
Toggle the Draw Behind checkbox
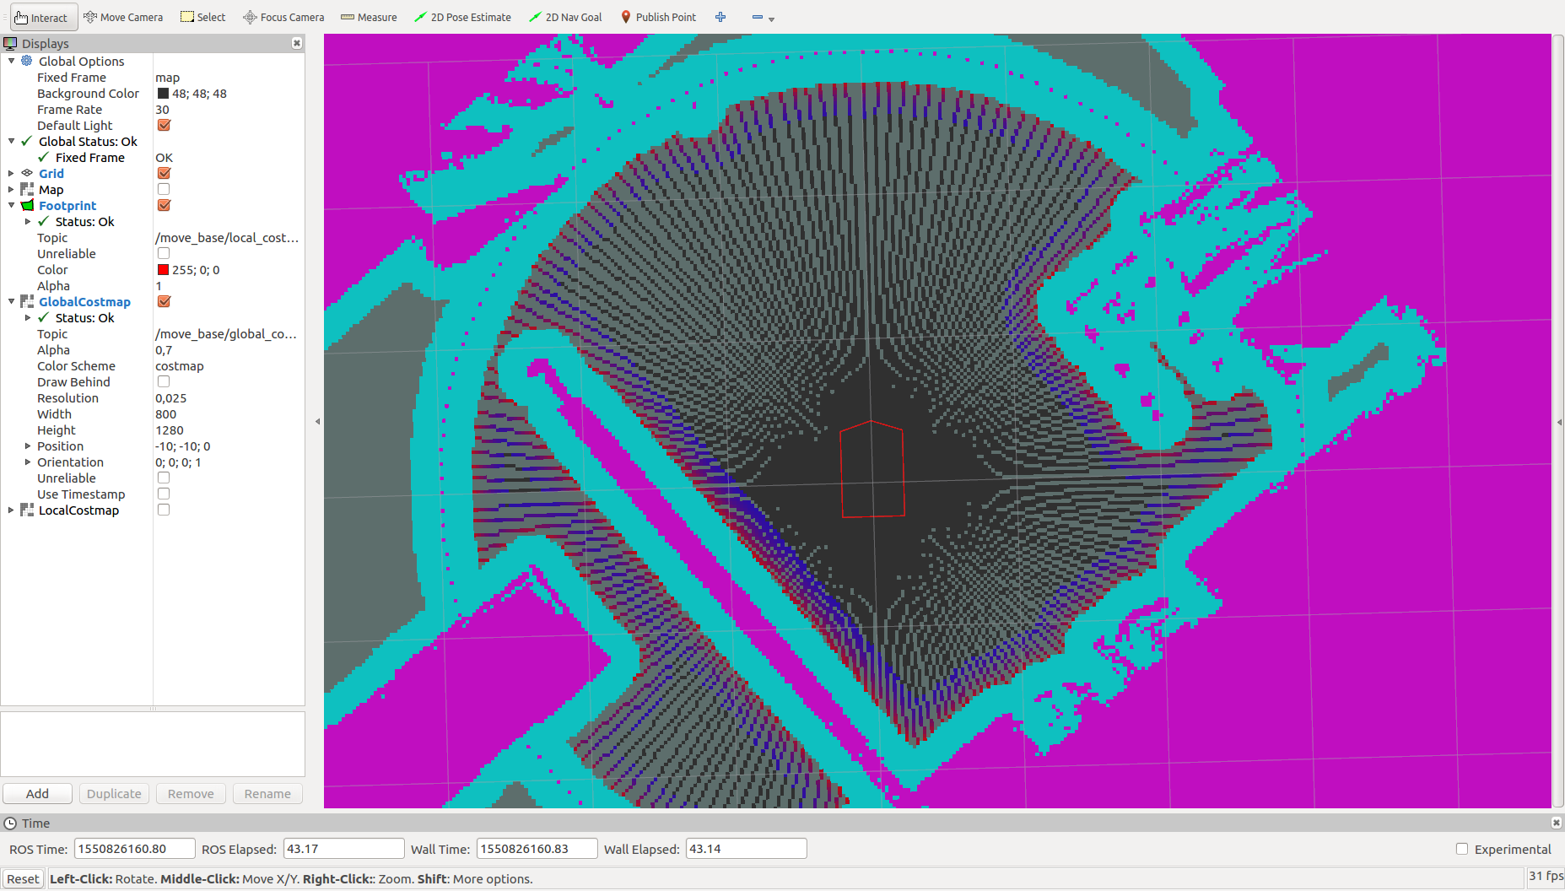(x=164, y=381)
